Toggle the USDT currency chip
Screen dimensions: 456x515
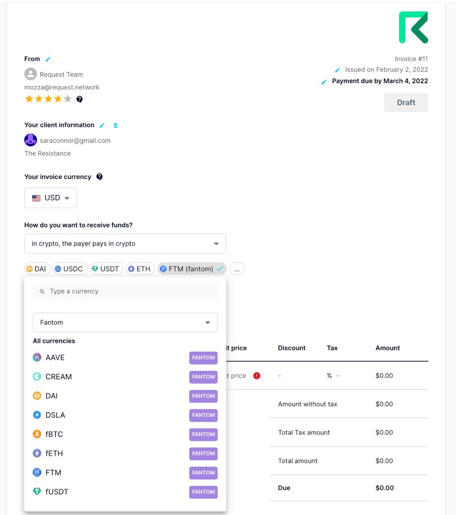[107, 269]
